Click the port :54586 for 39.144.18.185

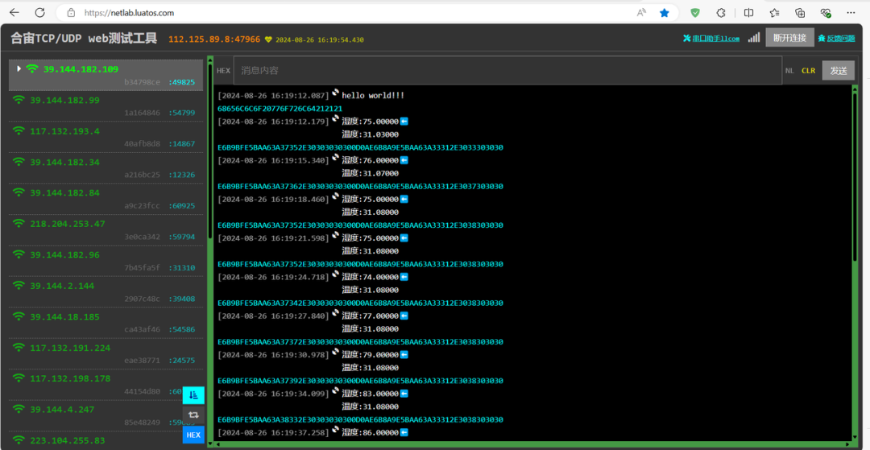pyautogui.click(x=181, y=330)
